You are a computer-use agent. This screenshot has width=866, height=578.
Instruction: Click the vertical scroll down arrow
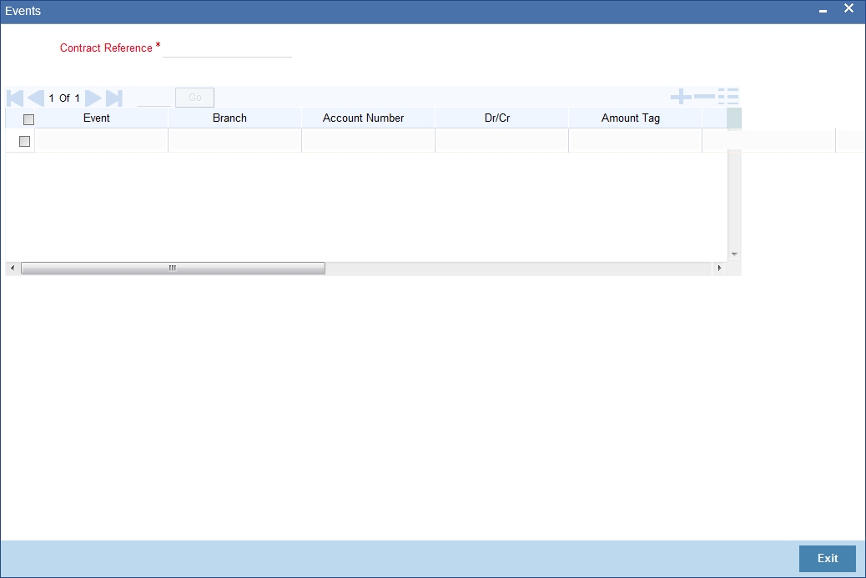[734, 254]
